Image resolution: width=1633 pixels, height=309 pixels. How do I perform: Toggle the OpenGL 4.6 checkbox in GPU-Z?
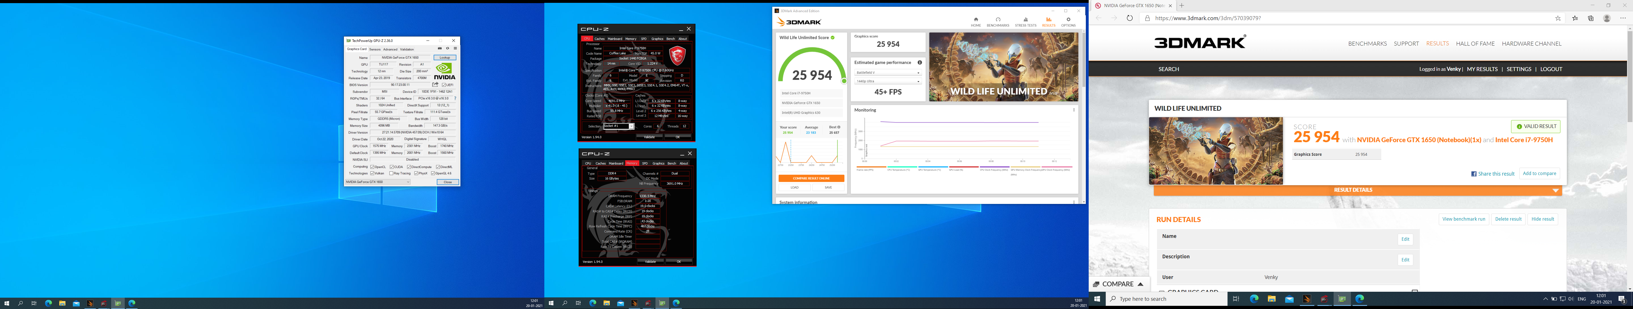click(433, 174)
